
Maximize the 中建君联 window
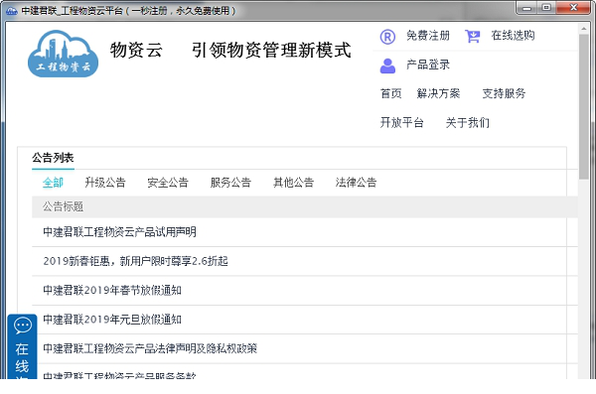pos(546,8)
